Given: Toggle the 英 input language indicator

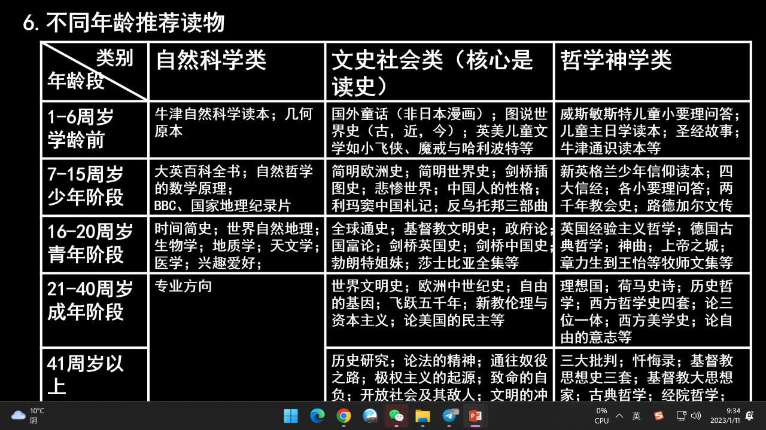Looking at the screenshot, I should click(x=637, y=416).
